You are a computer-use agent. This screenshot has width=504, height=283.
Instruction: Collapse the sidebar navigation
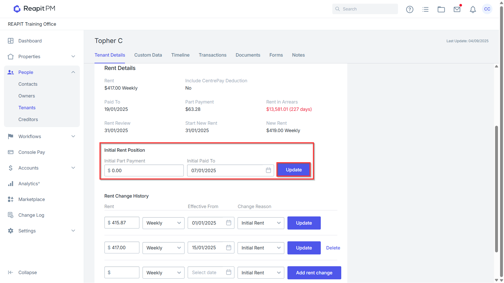pyautogui.click(x=22, y=273)
